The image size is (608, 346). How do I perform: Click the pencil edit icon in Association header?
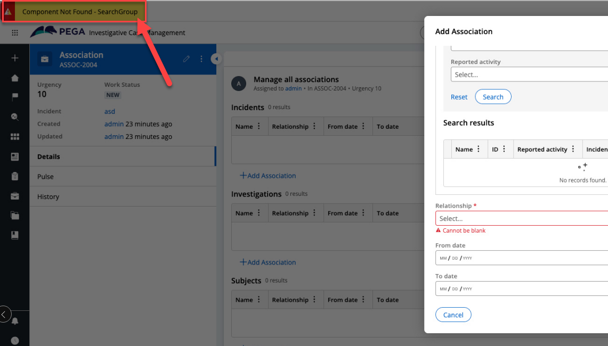[x=187, y=59]
